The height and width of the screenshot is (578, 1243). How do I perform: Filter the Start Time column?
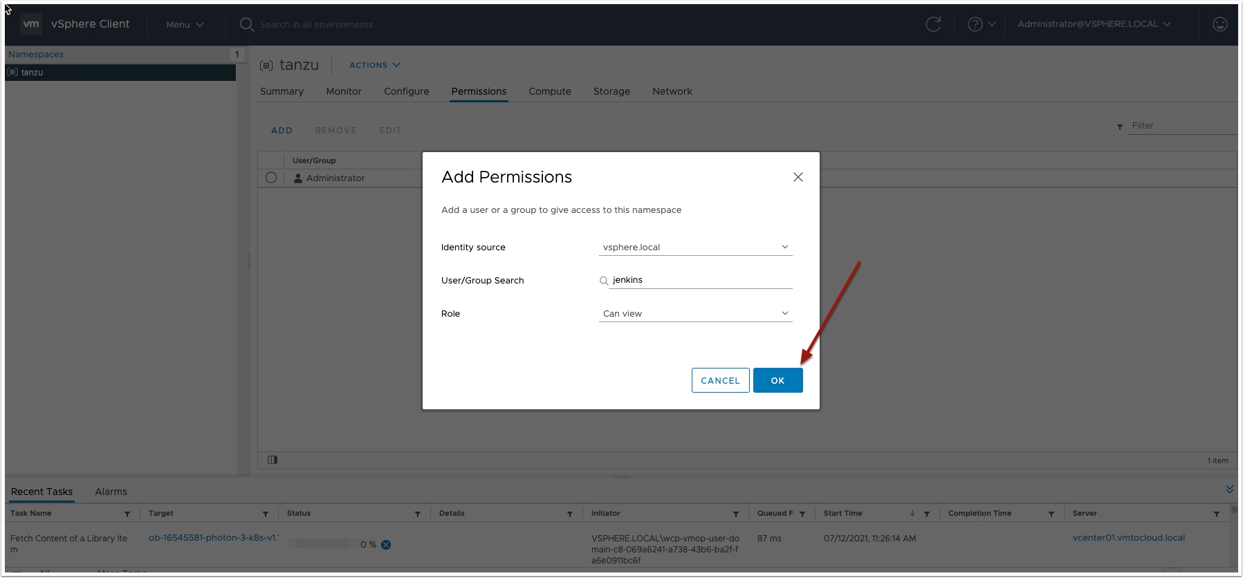927,514
